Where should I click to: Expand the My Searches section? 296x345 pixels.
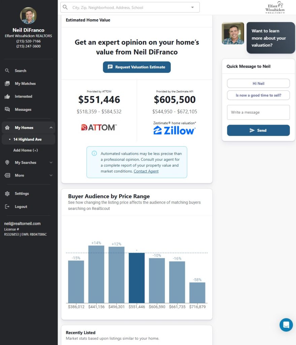coord(51,162)
